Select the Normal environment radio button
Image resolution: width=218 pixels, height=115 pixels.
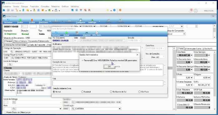54,92
